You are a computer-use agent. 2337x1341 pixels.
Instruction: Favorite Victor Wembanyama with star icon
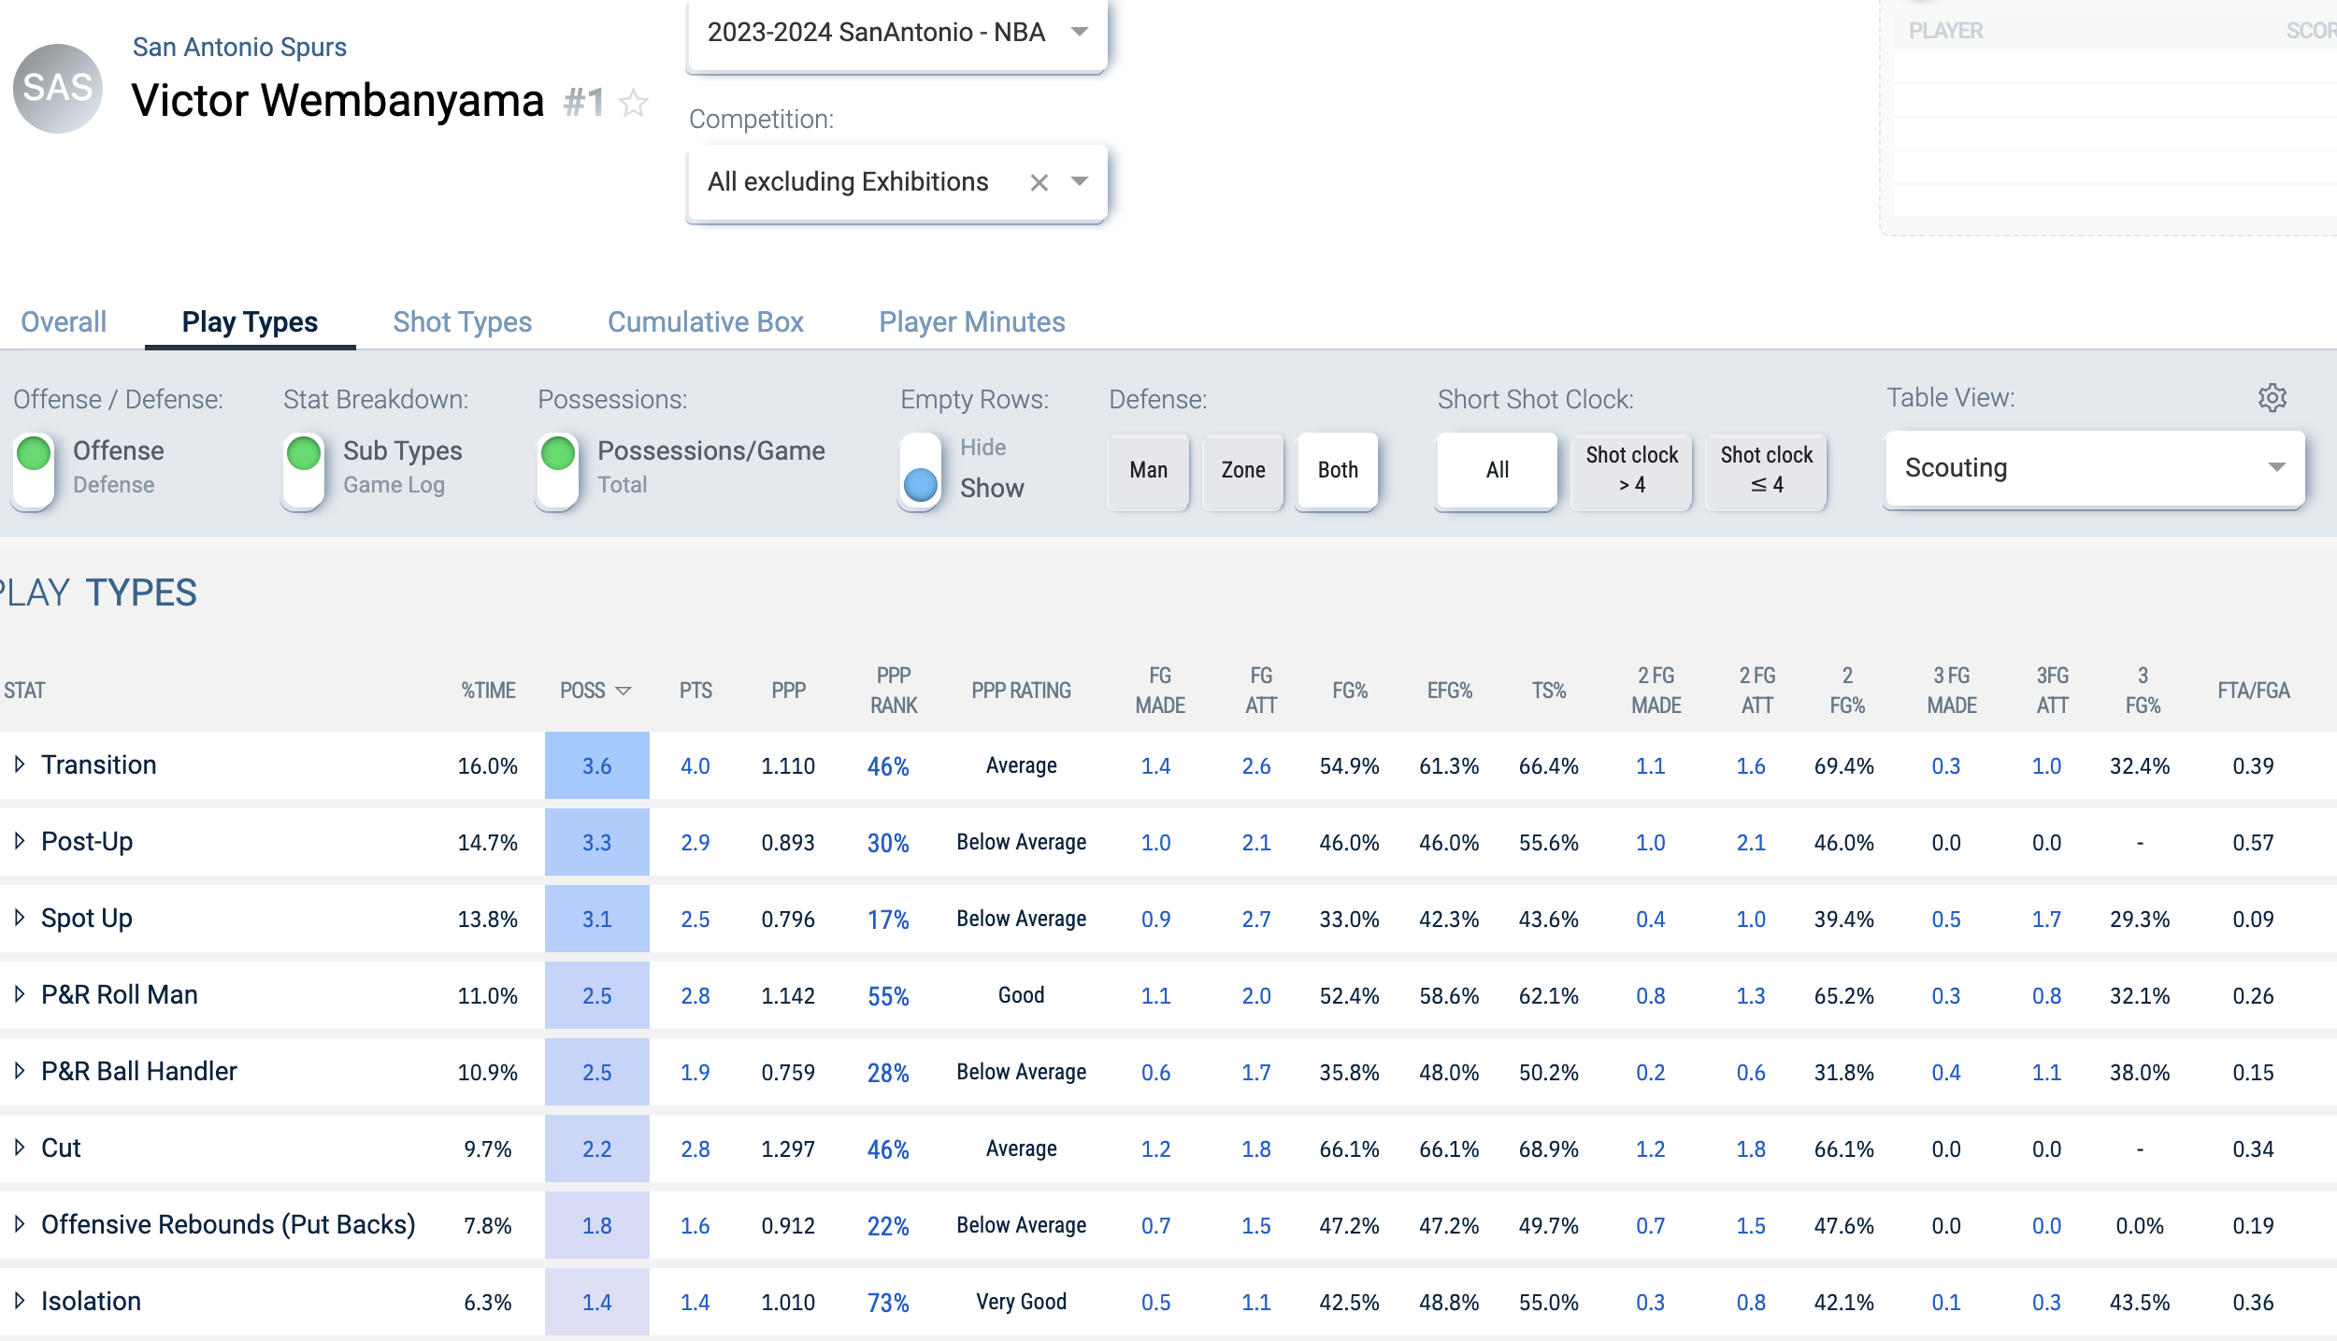tap(634, 102)
